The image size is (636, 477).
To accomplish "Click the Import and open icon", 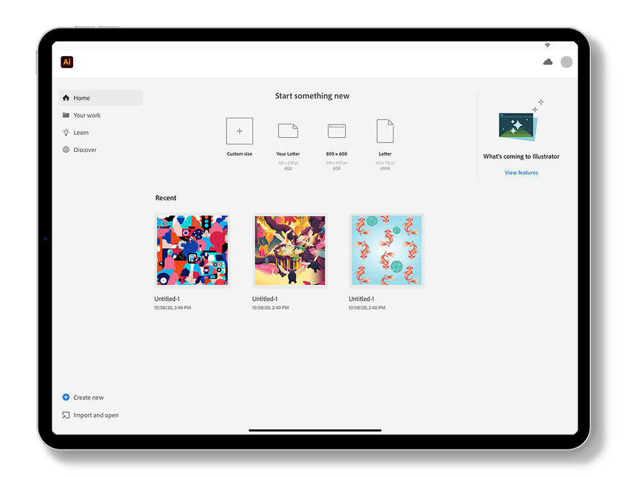I will pyautogui.click(x=66, y=415).
